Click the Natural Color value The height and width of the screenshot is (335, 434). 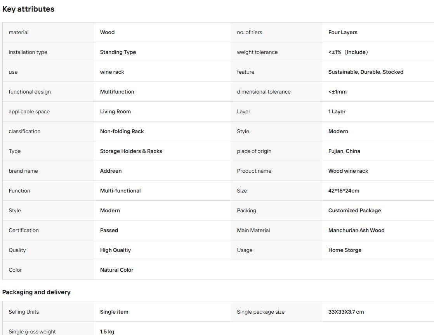coord(117,270)
